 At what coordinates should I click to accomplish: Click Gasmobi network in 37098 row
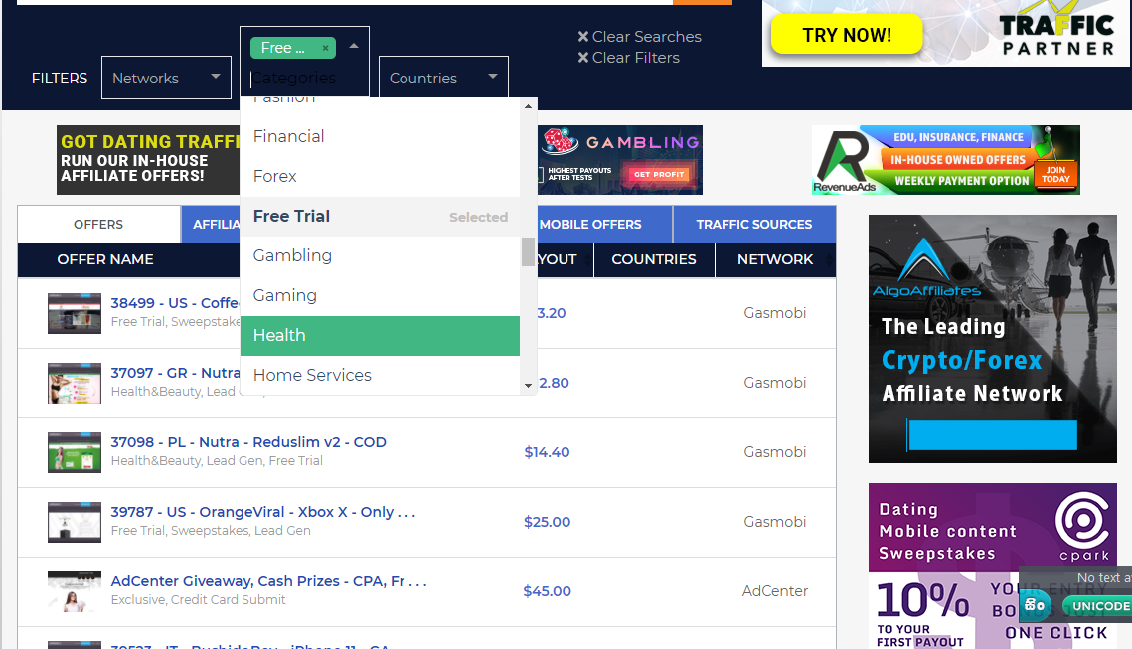[774, 452]
